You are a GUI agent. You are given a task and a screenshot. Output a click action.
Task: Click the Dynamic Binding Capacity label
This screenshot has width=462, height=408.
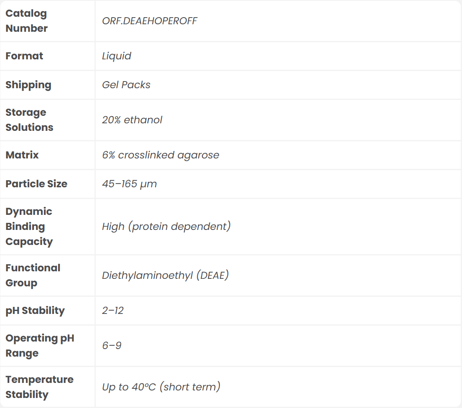pyautogui.click(x=29, y=227)
